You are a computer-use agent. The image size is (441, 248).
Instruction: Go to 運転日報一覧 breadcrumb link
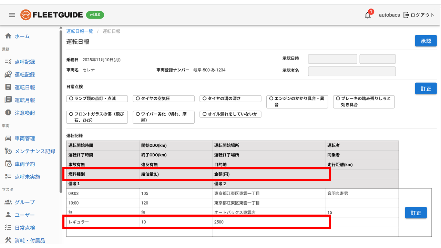[x=80, y=31]
